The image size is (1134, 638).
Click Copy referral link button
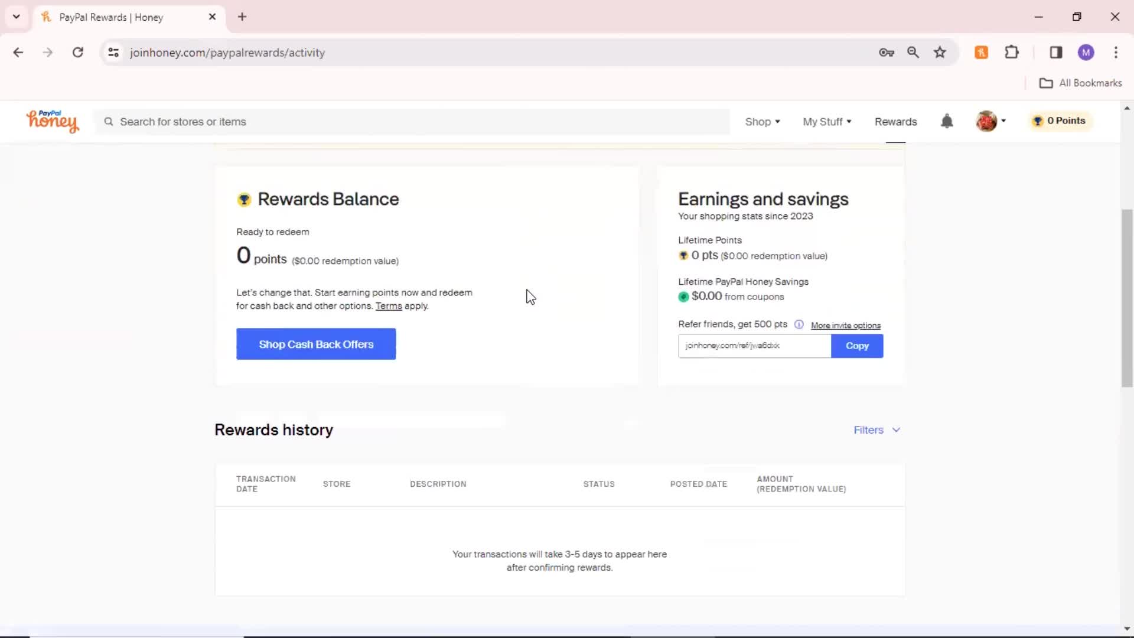click(x=857, y=345)
